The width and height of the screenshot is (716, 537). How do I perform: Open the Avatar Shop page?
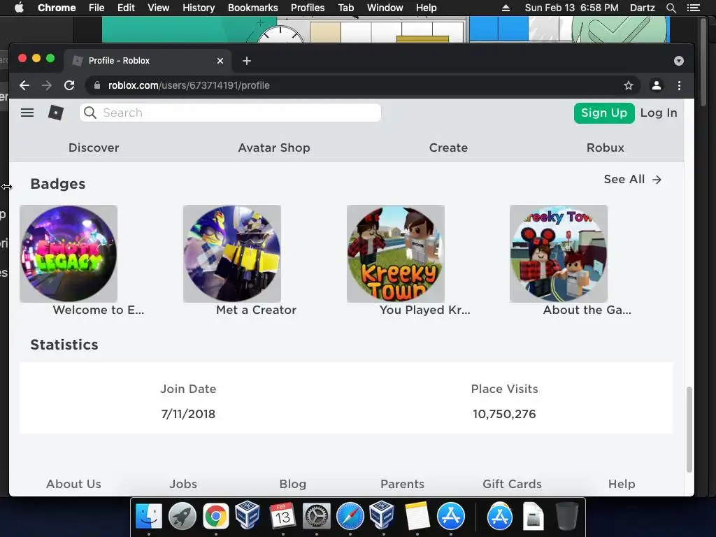(274, 148)
